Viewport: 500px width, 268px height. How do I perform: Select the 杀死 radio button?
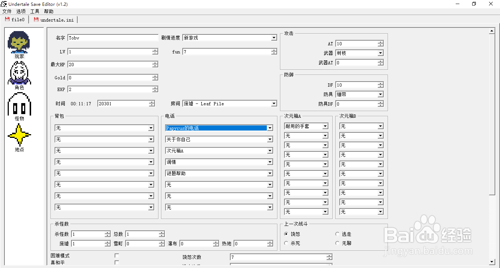point(286,243)
